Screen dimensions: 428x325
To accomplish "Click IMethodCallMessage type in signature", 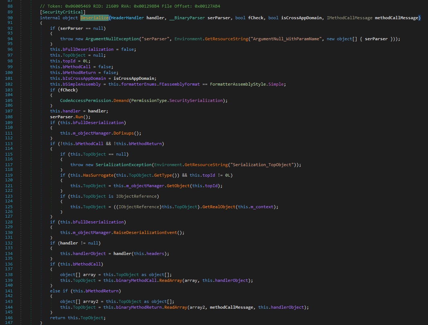I will [x=349, y=18].
